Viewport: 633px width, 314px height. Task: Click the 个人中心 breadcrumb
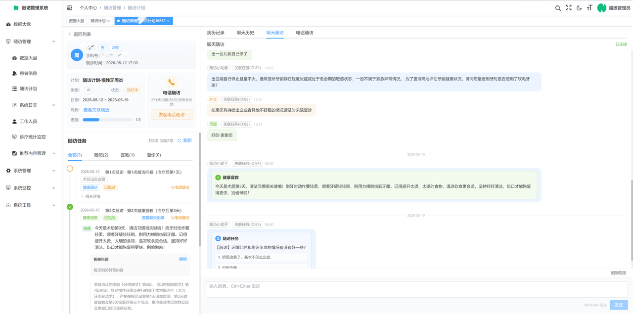[88, 8]
